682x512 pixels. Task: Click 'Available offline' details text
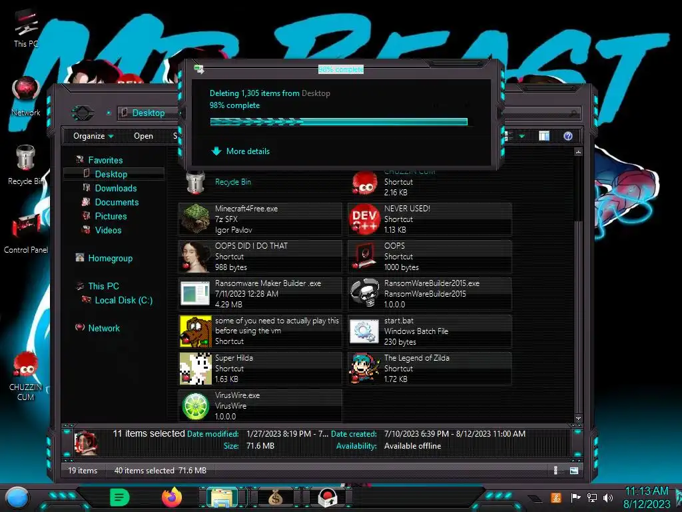412,446
